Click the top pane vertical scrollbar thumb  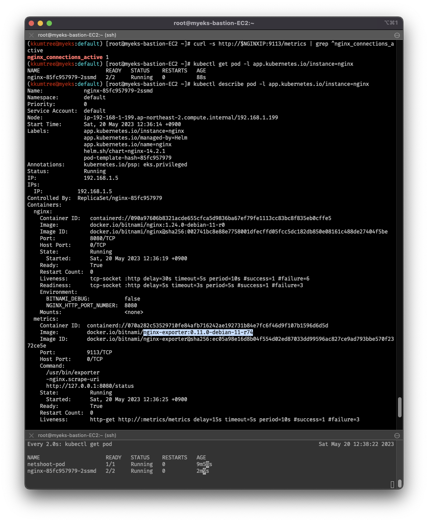pos(400,407)
